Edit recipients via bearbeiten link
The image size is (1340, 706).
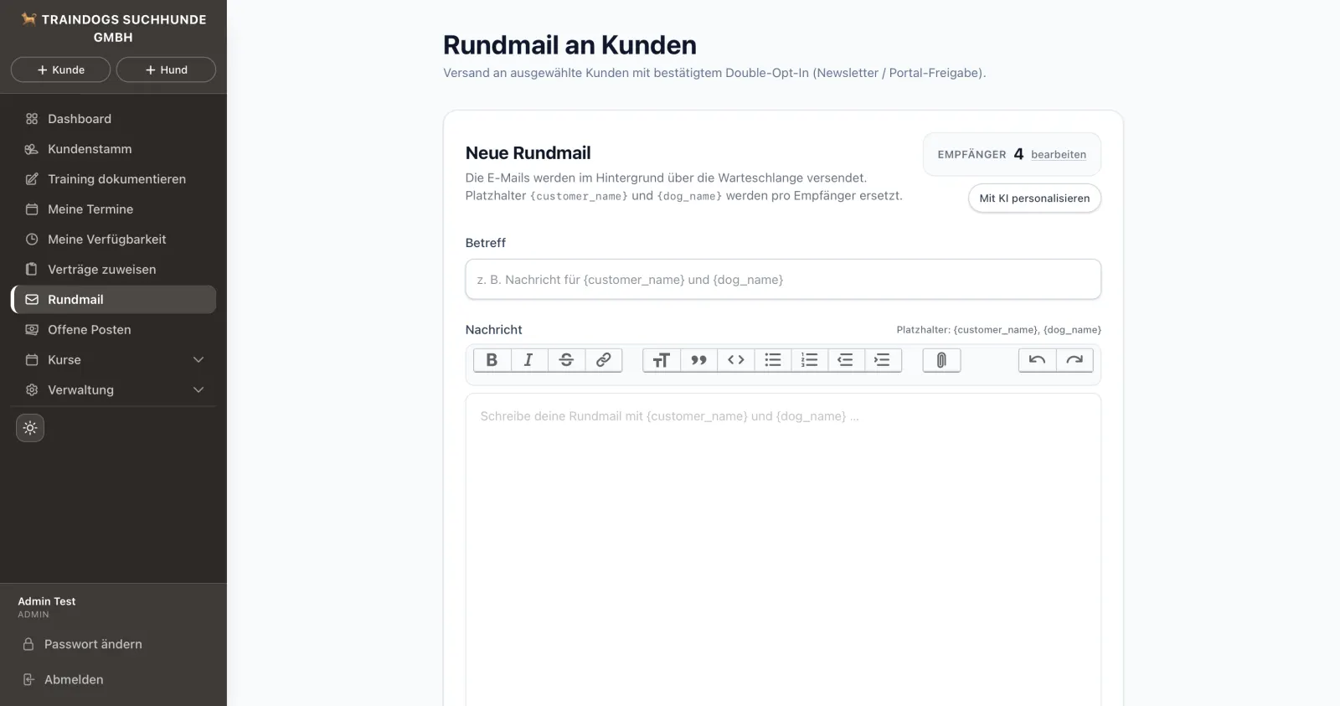coord(1059,155)
